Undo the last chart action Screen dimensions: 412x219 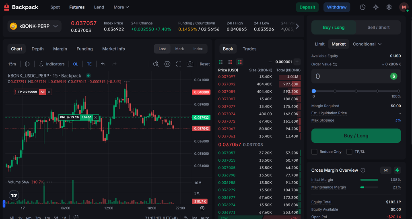coord(103,64)
